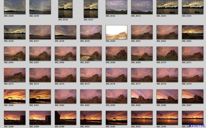This screenshot has width=206, height=128.
Task: Highlight image DSC_8176
Action: 117,75
